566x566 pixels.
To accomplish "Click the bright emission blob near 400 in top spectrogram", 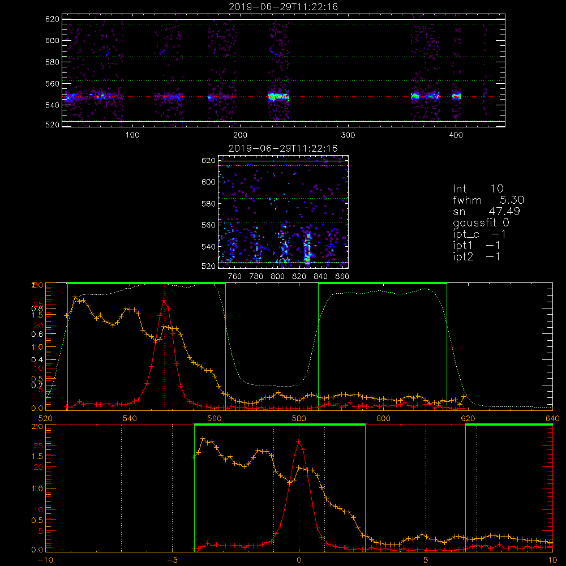I will point(457,96).
